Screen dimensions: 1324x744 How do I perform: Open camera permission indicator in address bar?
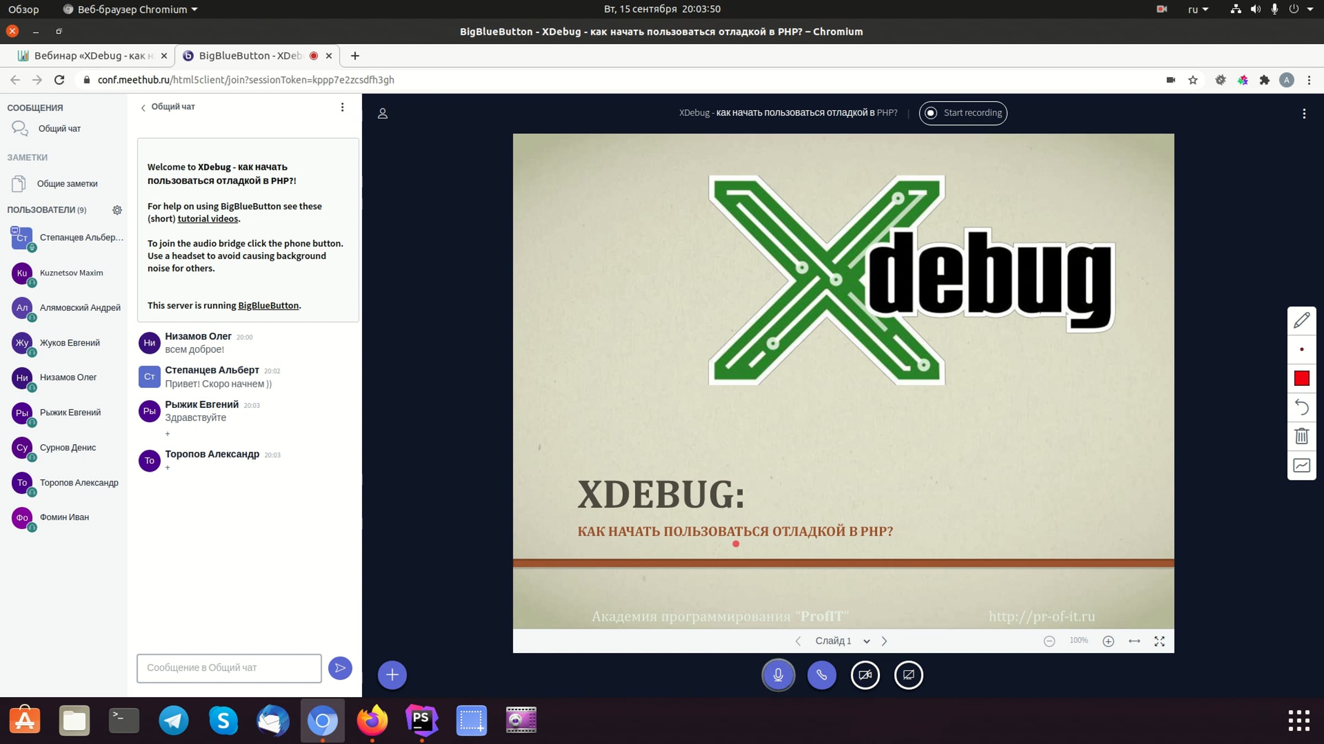point(1171,80)
